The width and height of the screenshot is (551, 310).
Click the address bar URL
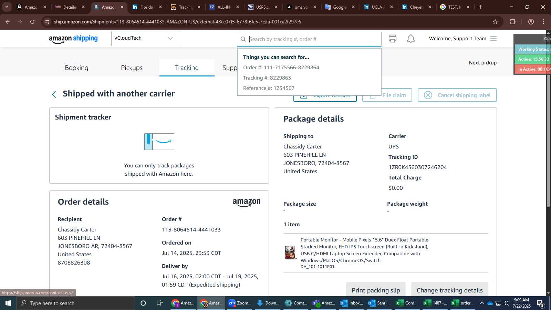pos(177,22)
